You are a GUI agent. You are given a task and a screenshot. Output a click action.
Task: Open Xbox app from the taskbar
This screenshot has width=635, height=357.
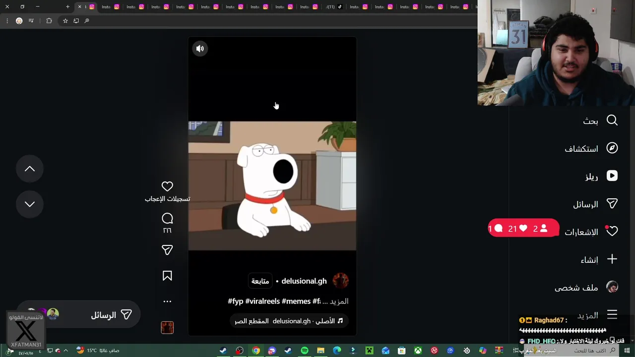click(418, 351)
